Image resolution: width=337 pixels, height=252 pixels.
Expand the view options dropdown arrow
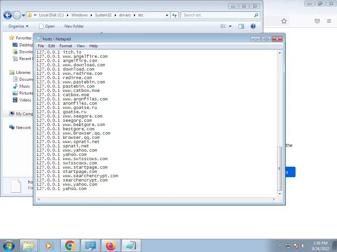pyautogui.click(x=230, y=26)
